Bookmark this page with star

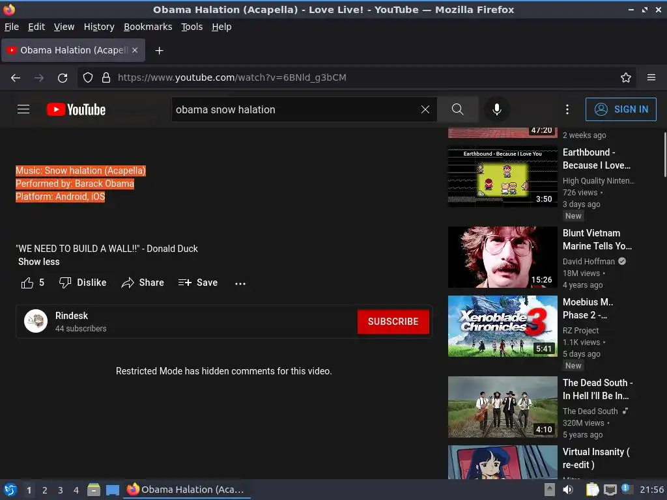tap(626, 78)
